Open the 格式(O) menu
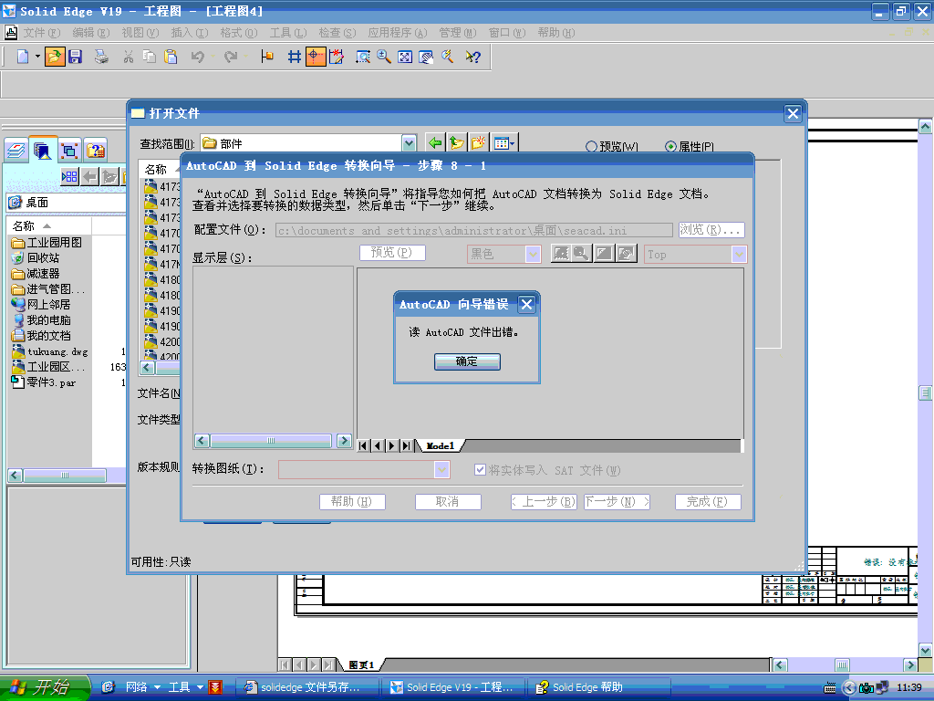 tap(239, 32)
